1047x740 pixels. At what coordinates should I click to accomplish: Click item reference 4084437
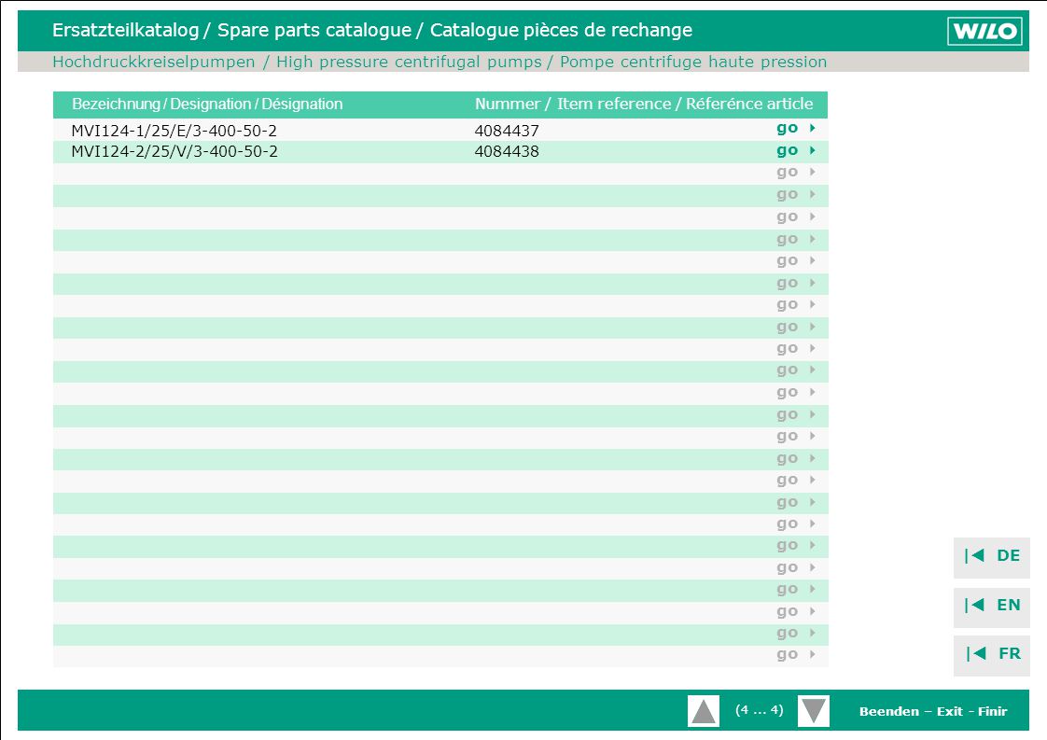[x=507, y=131]
